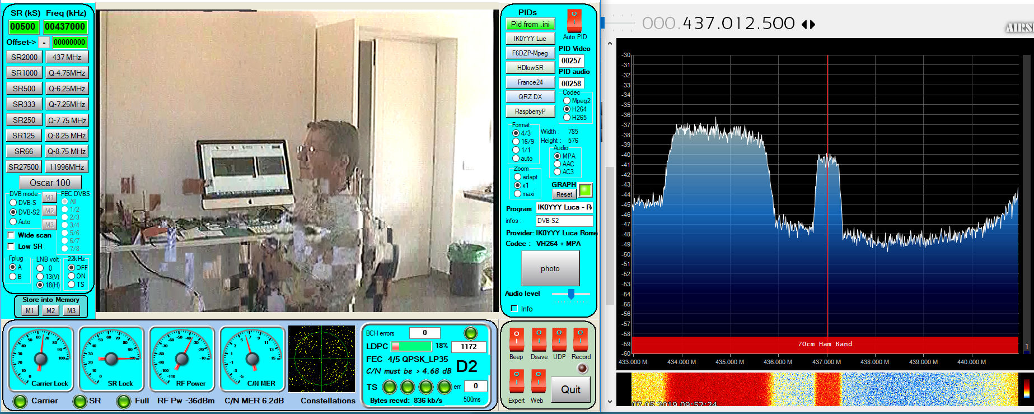Image resolution: width=1034 pixels, height=414 pixels.
Task: Click the Oscar 100 button
Action: point(50,183)
